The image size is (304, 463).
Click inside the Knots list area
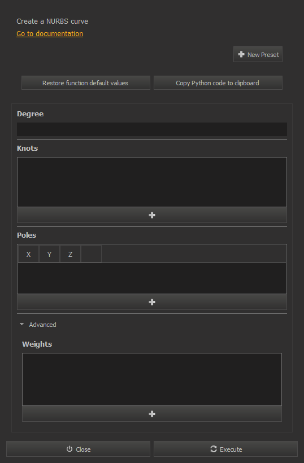coord(152,182)
